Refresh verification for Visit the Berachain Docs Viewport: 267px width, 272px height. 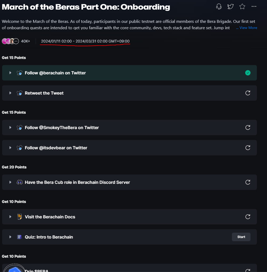click(x=248, y=217)
